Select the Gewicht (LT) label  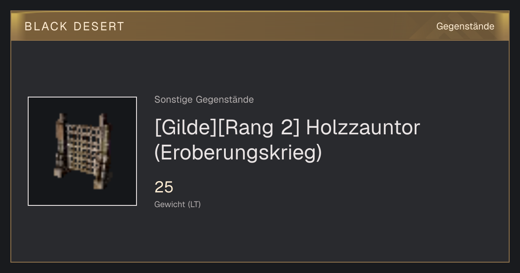(x=178, y=204)
